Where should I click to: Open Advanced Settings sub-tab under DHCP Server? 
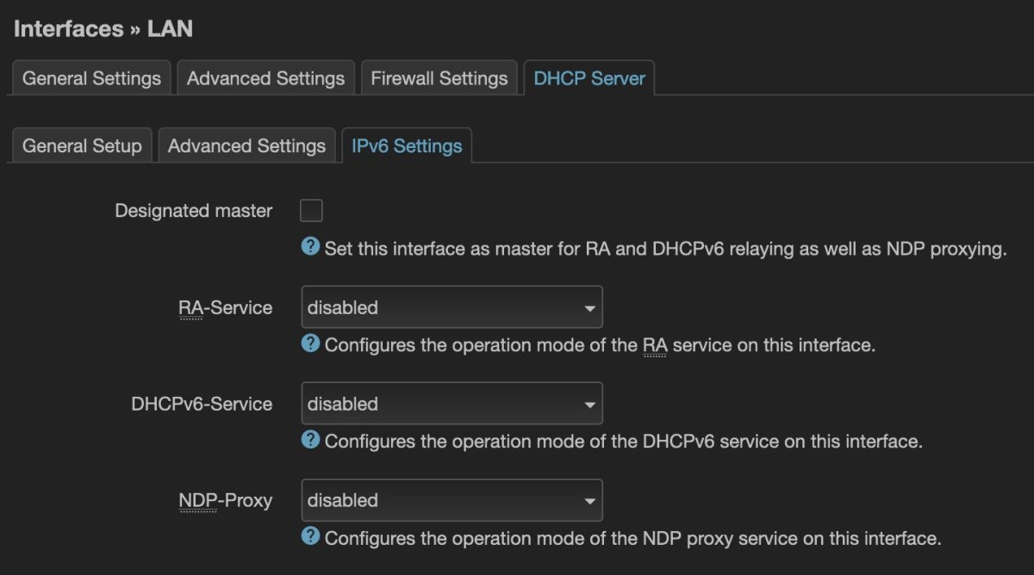[x=246, y=145]
